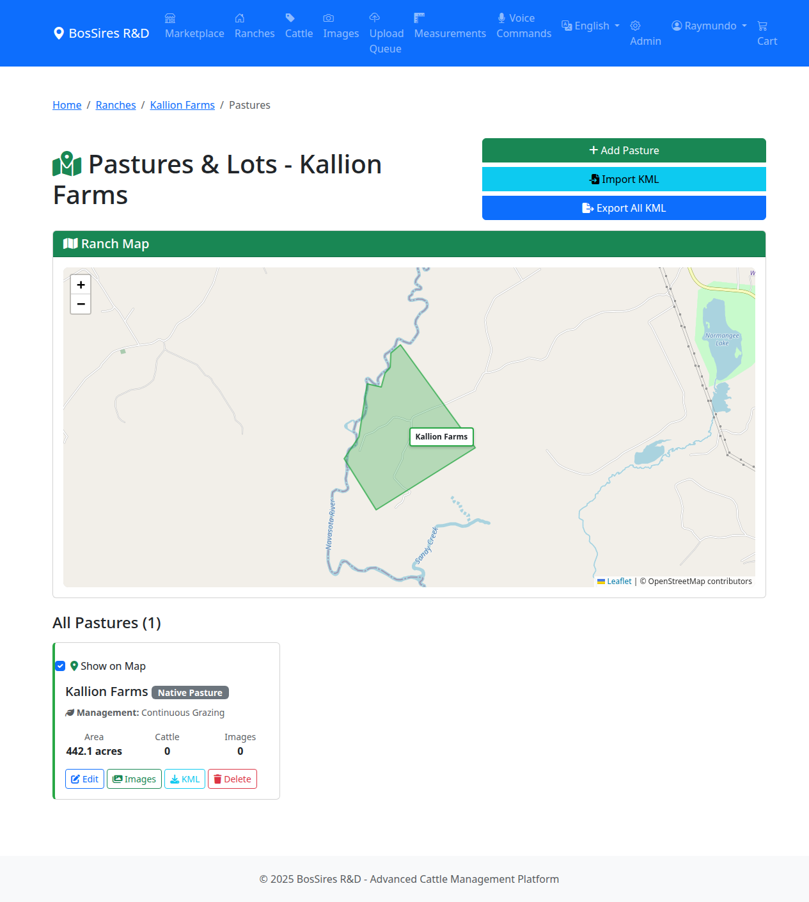Open Admin settings gear icon

pyautogui.click(x=635, y=26)
